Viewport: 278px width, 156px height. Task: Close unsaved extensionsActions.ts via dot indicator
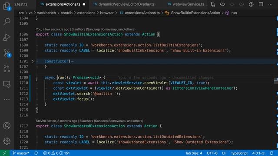(84, 4)
